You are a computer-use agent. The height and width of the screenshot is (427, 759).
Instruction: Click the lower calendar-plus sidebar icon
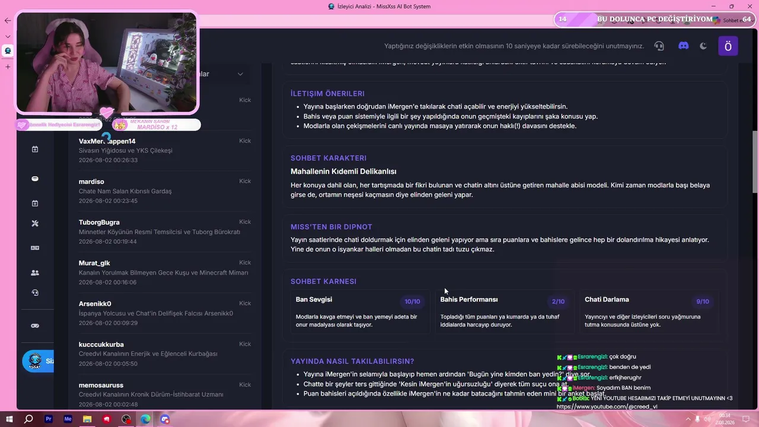pyautogui.click(x=35, y=203)
